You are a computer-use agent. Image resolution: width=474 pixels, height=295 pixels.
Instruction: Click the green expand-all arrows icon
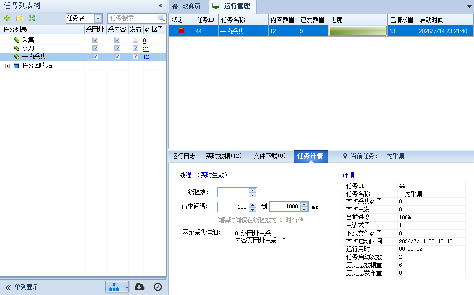pyautogui.click(x=32, y=18)
